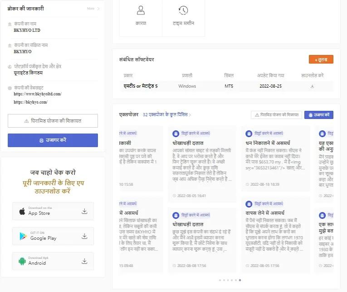Click the MT5 cell under सिंबल column

229,86
